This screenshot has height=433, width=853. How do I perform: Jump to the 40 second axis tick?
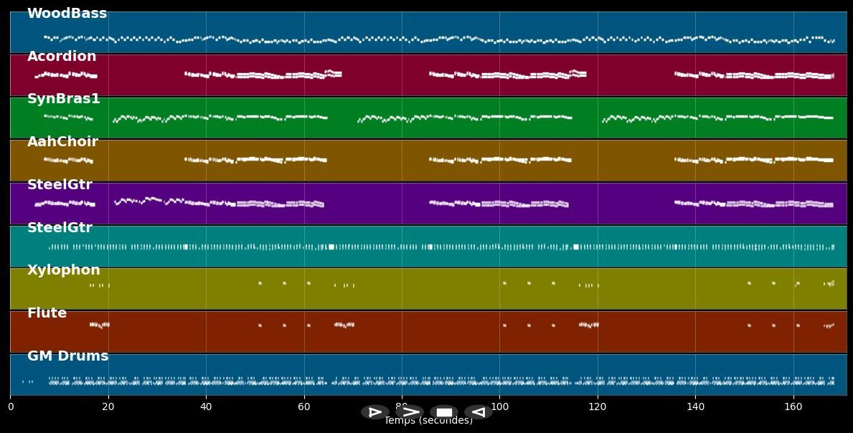(x=206, y=407)
